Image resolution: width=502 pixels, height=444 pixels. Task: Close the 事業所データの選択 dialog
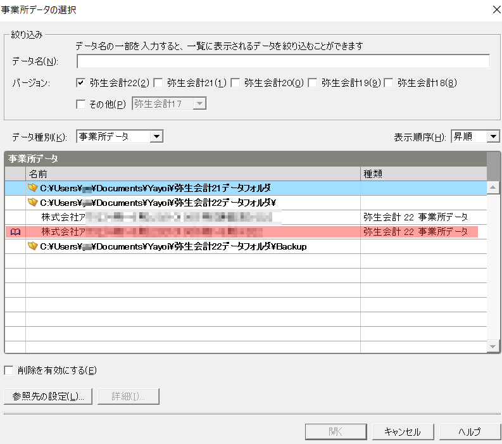coord(496,10)
